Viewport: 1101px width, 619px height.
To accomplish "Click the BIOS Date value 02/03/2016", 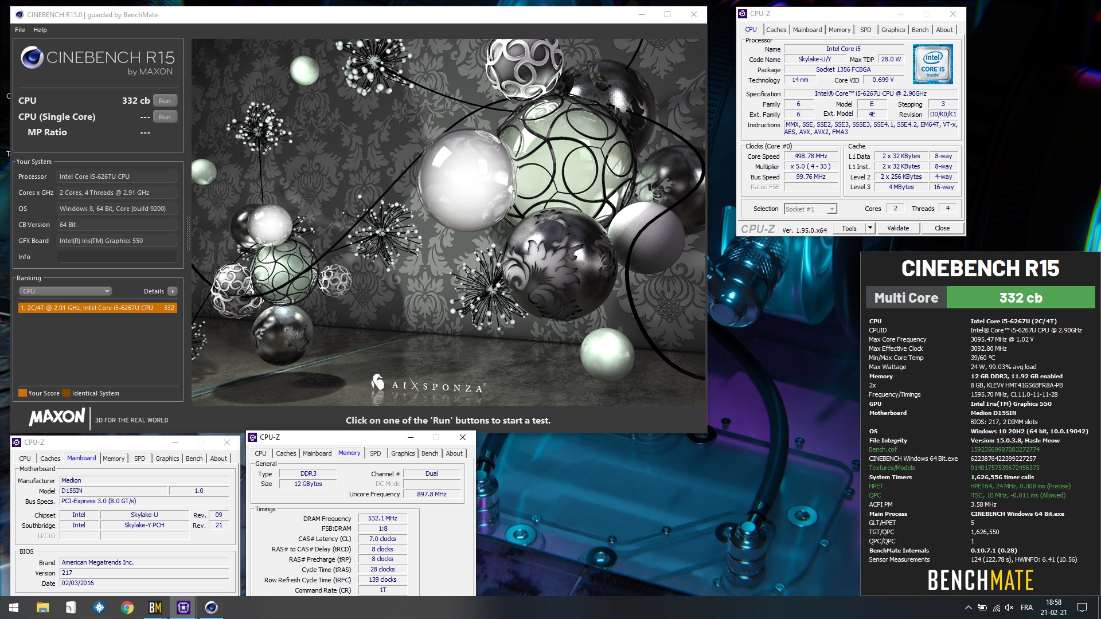I will pos(145,583).
